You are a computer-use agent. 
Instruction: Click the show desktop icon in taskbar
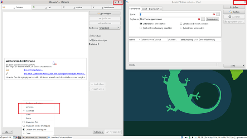click(x=14, y=138)
